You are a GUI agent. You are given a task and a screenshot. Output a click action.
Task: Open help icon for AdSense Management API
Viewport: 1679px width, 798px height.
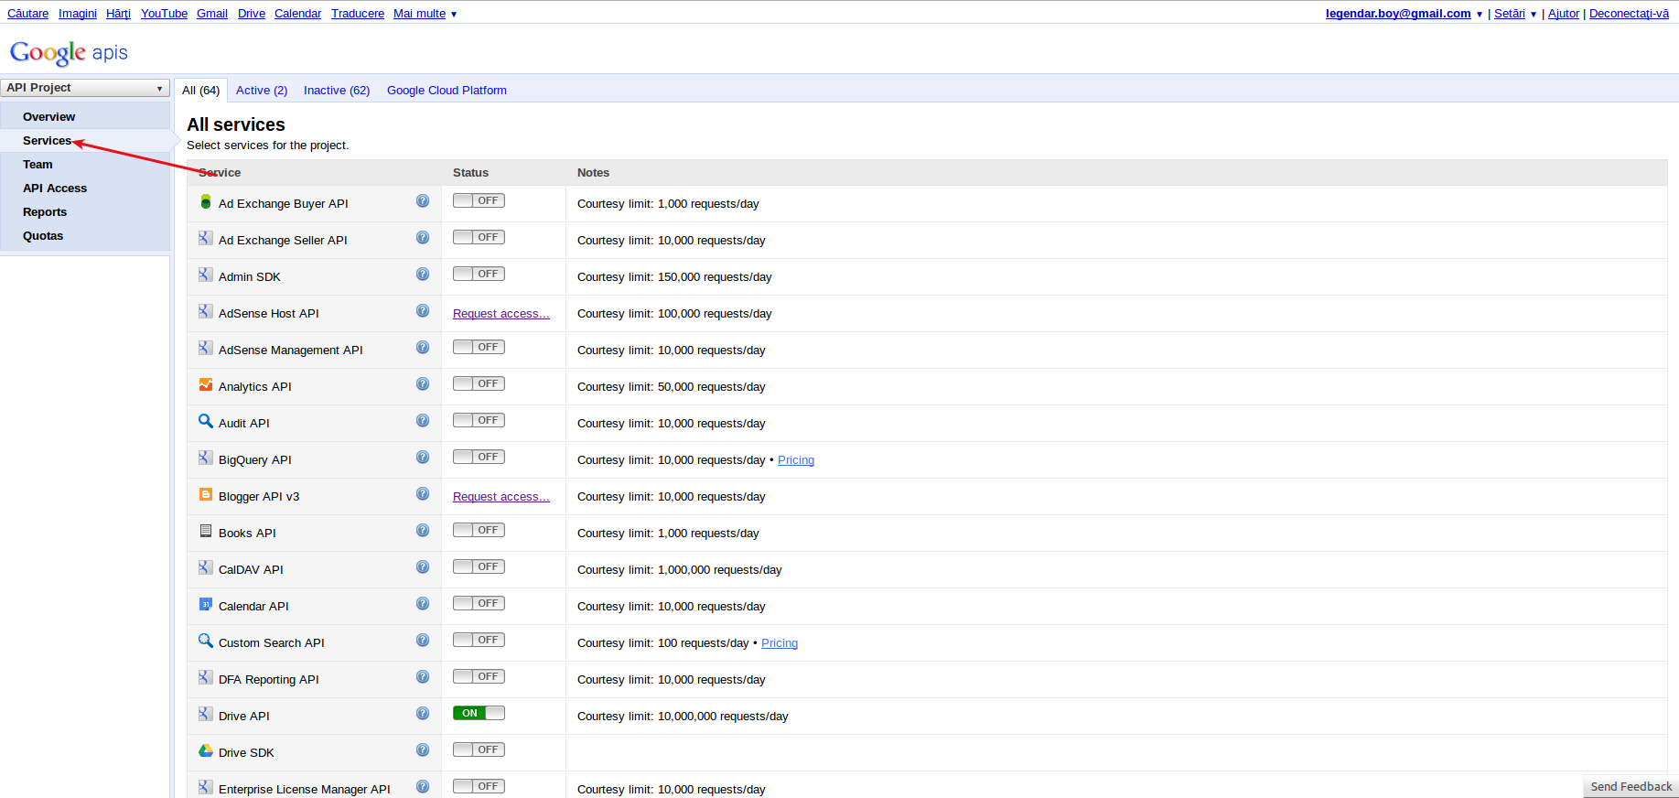pos(423,347)
